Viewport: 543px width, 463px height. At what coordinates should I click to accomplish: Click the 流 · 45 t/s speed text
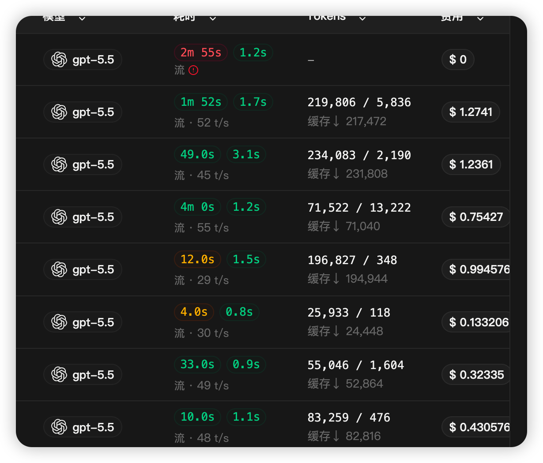point(202,175)
